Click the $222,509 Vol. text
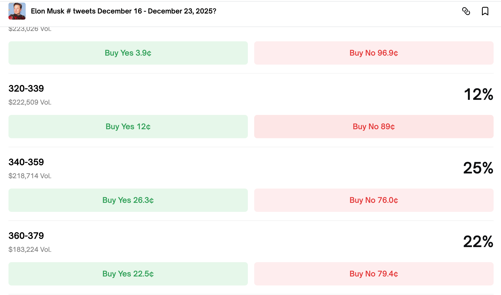 point(30,102)
